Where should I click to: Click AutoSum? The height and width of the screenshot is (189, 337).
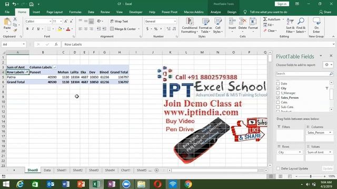272,19
